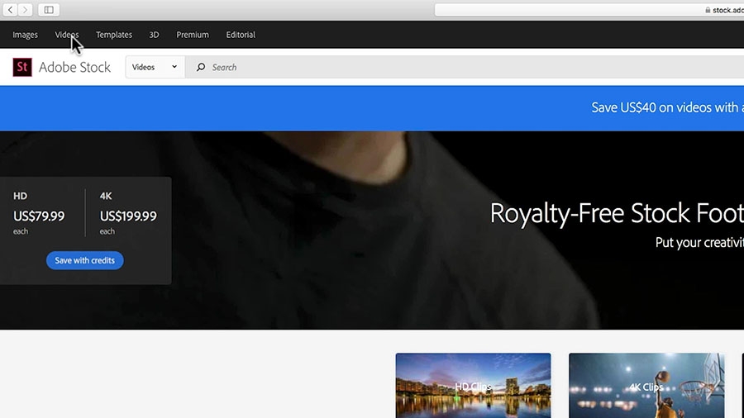Viewport: 744px width, 418px height.
Task: Open the Editorial navigation item
Action: pos(241,35)
